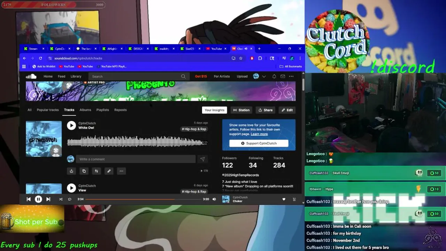Pause the current song in player bar

(x=38, y=199)
